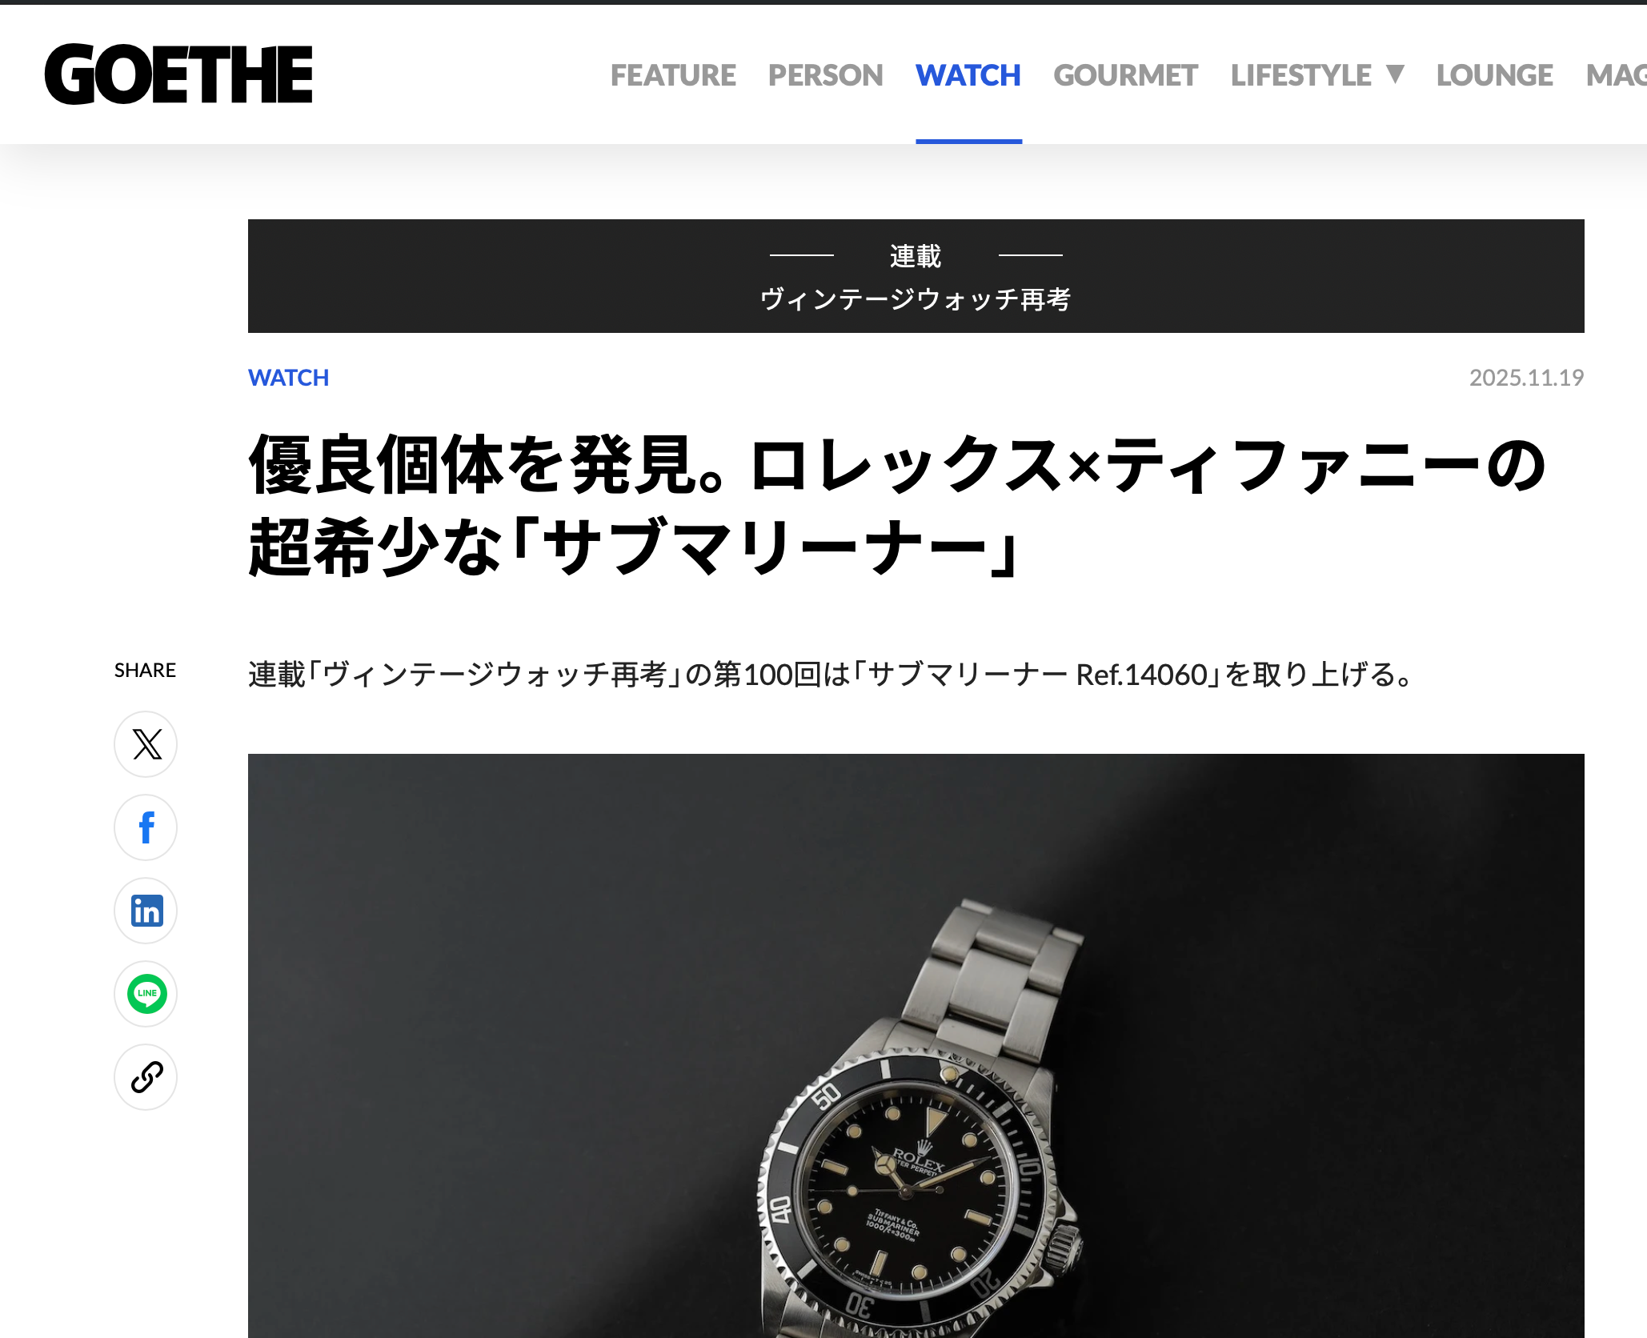The height and width of the screenshot is (1338, 1647).
Task: Open the partially visible MAG menu
Action: pos(1616,75)
